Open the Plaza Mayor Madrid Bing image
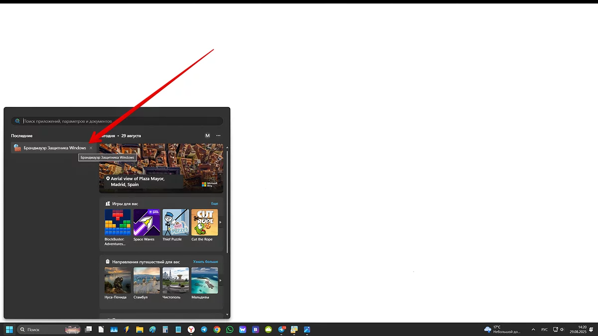This screenshot has height=336, width=598. coord(161,168)
